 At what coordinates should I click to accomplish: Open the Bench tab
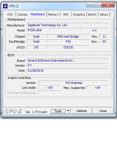pos(92,14)
